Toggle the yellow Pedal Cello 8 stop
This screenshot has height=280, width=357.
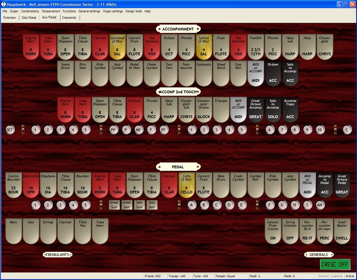186,185
